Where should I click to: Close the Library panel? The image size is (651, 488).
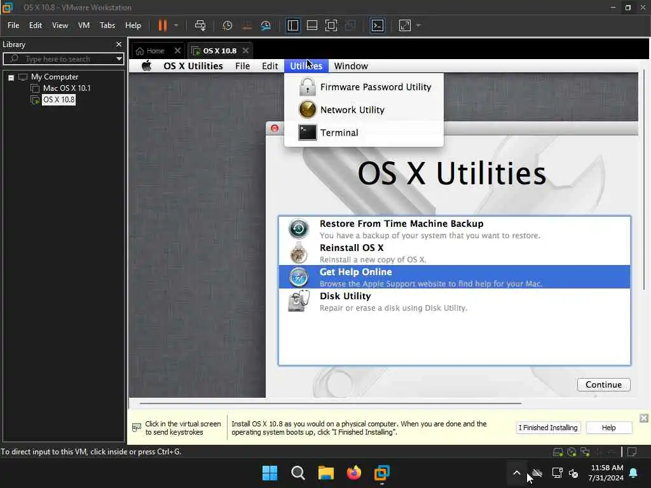[119, 44]
